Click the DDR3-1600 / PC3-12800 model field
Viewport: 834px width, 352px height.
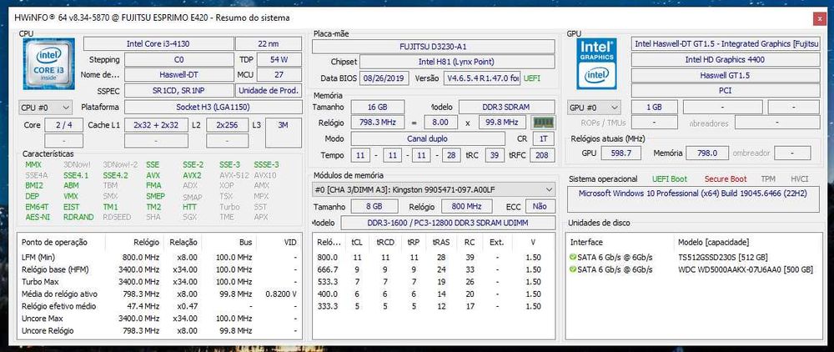(447, 223)
